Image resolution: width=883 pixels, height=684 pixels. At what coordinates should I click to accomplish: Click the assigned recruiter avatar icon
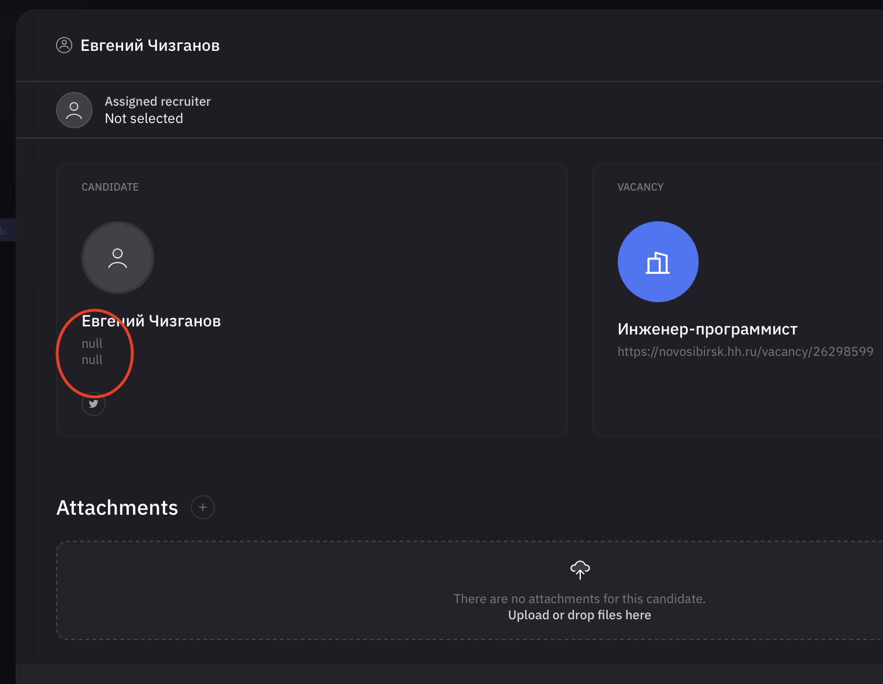click(74, 110)
